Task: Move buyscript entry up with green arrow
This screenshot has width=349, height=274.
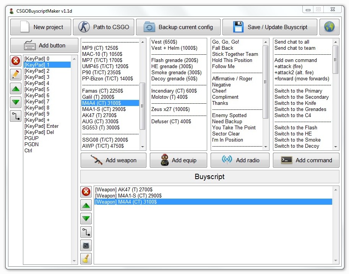Action: 86,205
